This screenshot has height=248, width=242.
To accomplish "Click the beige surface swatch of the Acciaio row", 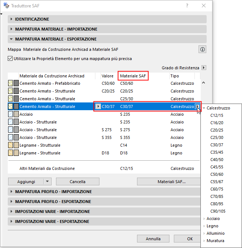I will 16,114.
